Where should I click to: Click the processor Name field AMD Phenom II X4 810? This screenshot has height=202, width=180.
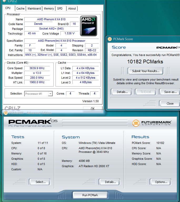(x=51, y=19)
